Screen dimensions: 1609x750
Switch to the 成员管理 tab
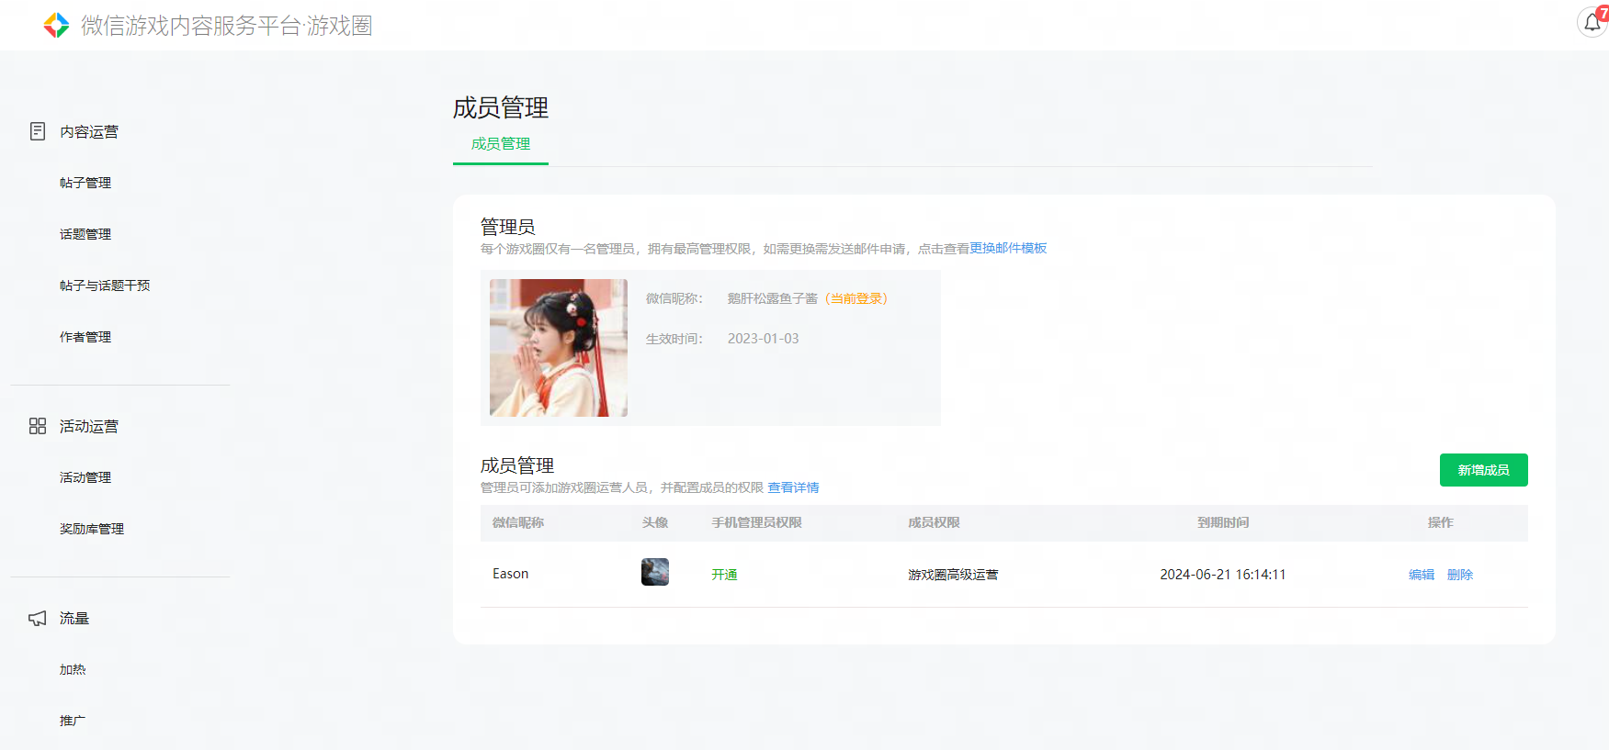click(x=501, y=144)
